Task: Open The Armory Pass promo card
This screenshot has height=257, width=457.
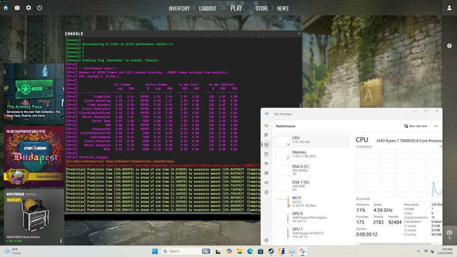Action: pyautogui.click(x=34, y=94)
